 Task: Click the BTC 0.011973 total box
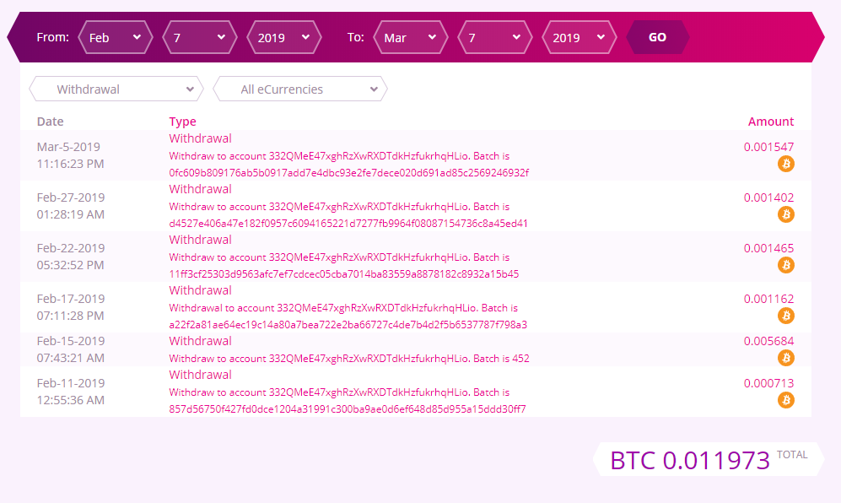[x=708, y=460]
